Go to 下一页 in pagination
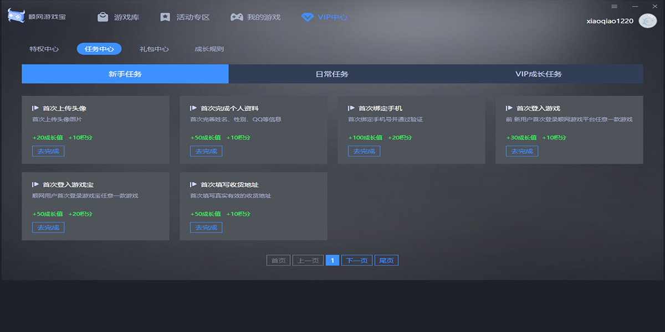Image resolution: width=665 pixels, height=332 pixels. (x=357, y=261)
